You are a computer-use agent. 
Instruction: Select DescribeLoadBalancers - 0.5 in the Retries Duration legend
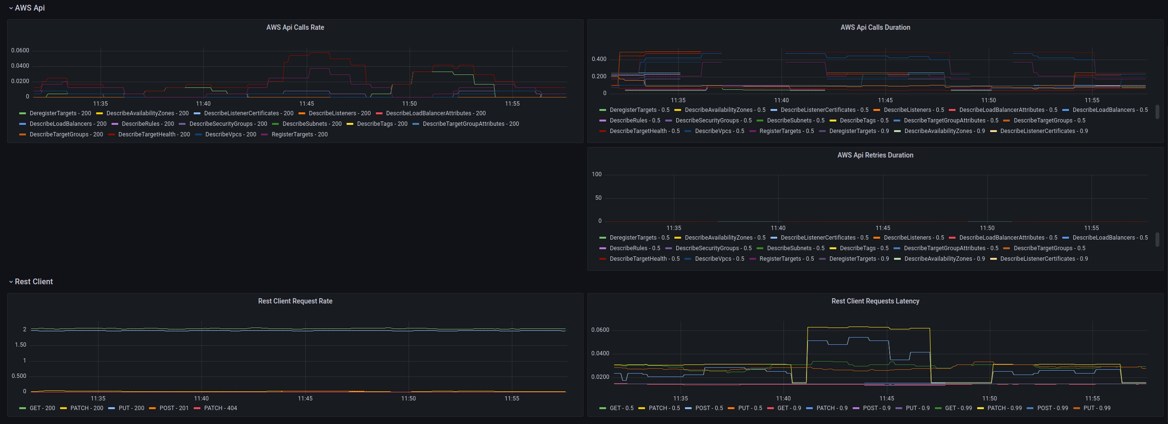tap(1110, 238)
